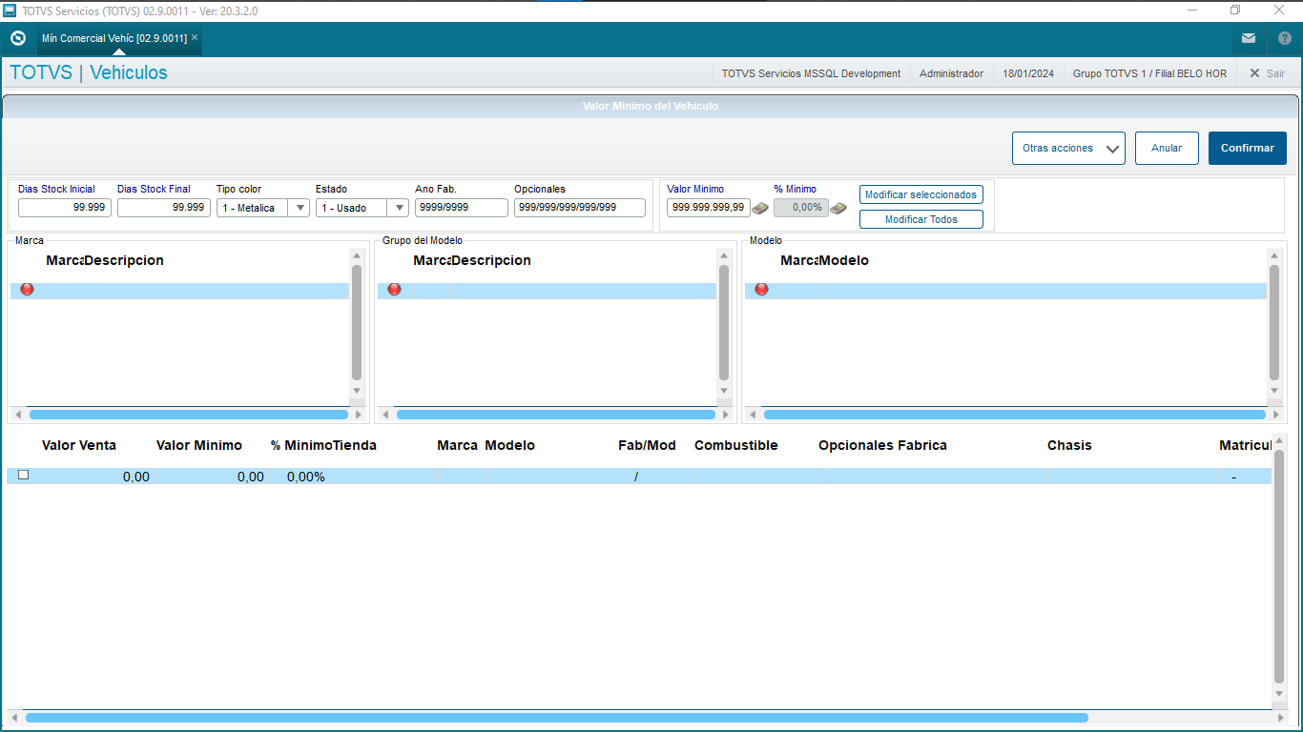
Task: Focus the Valor Minimo input field
Action: [x=709, y=208]
